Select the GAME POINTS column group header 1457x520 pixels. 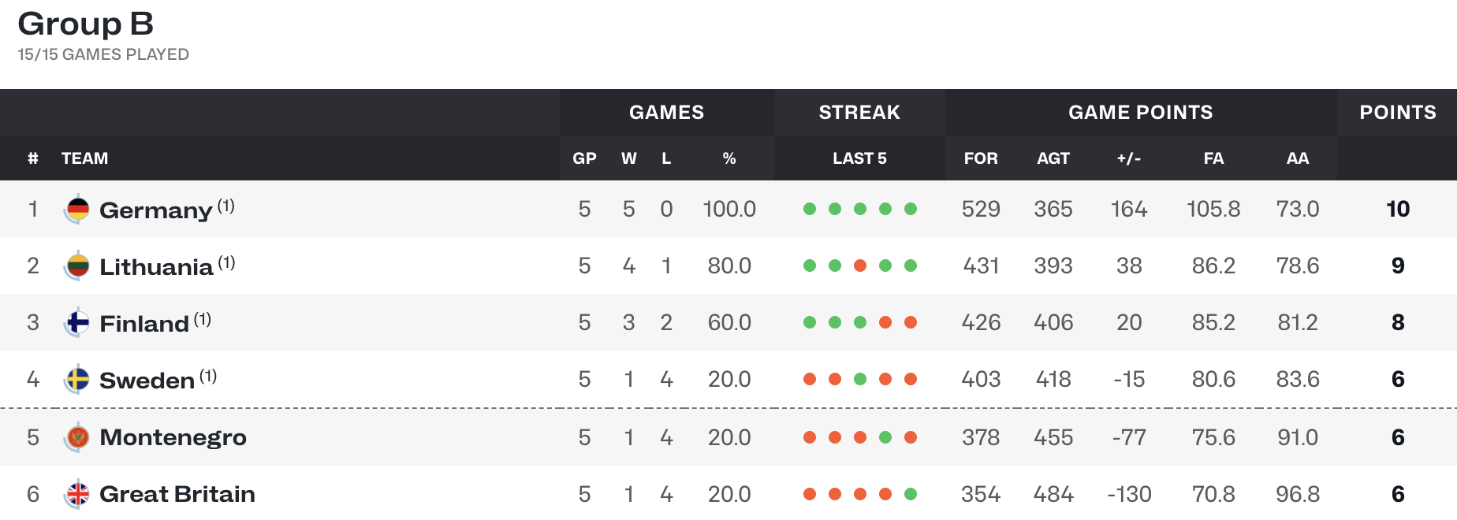point(1140,112)
